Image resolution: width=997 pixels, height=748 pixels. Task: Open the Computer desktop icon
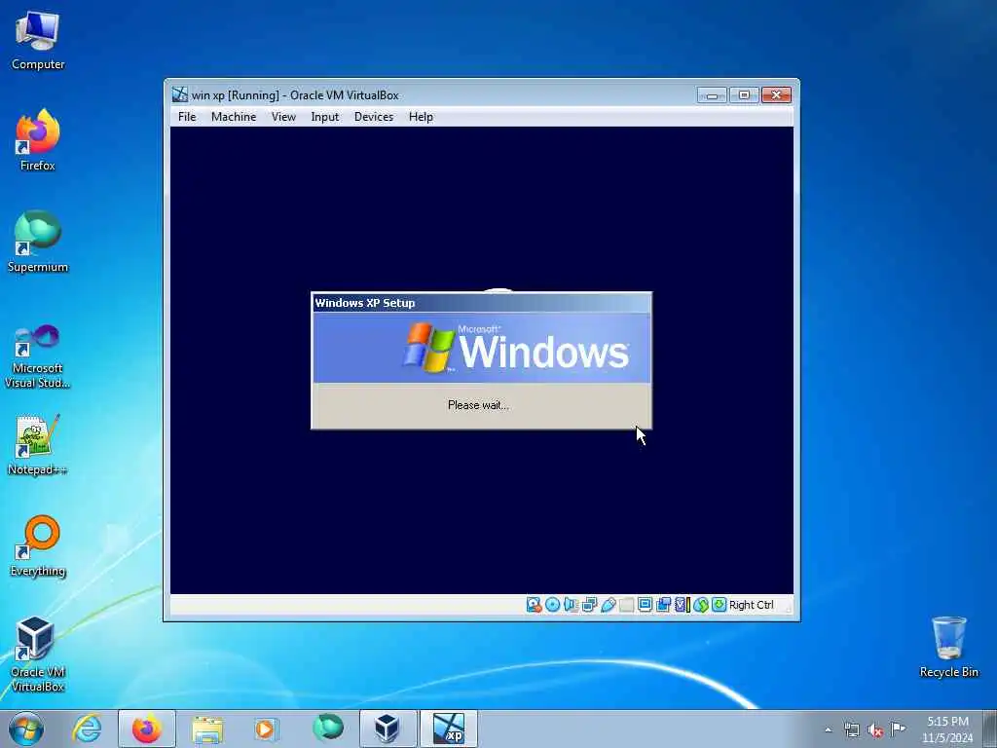pos(38,41)
